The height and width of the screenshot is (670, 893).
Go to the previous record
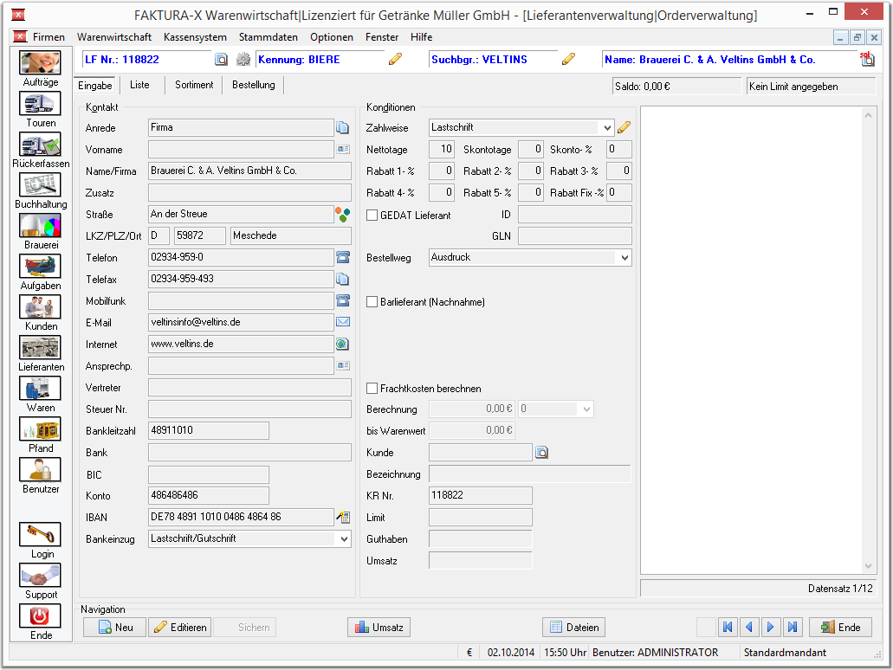coord(749,628)
